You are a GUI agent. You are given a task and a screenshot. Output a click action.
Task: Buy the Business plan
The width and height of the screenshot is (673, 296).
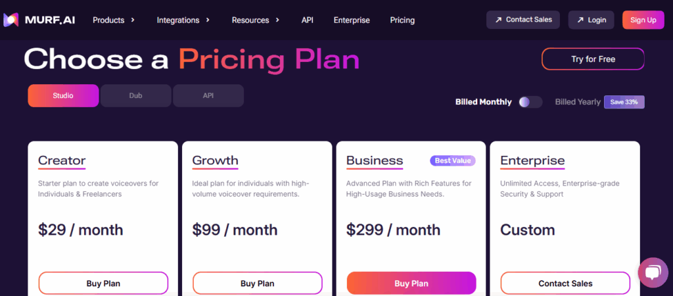[411, 284]
